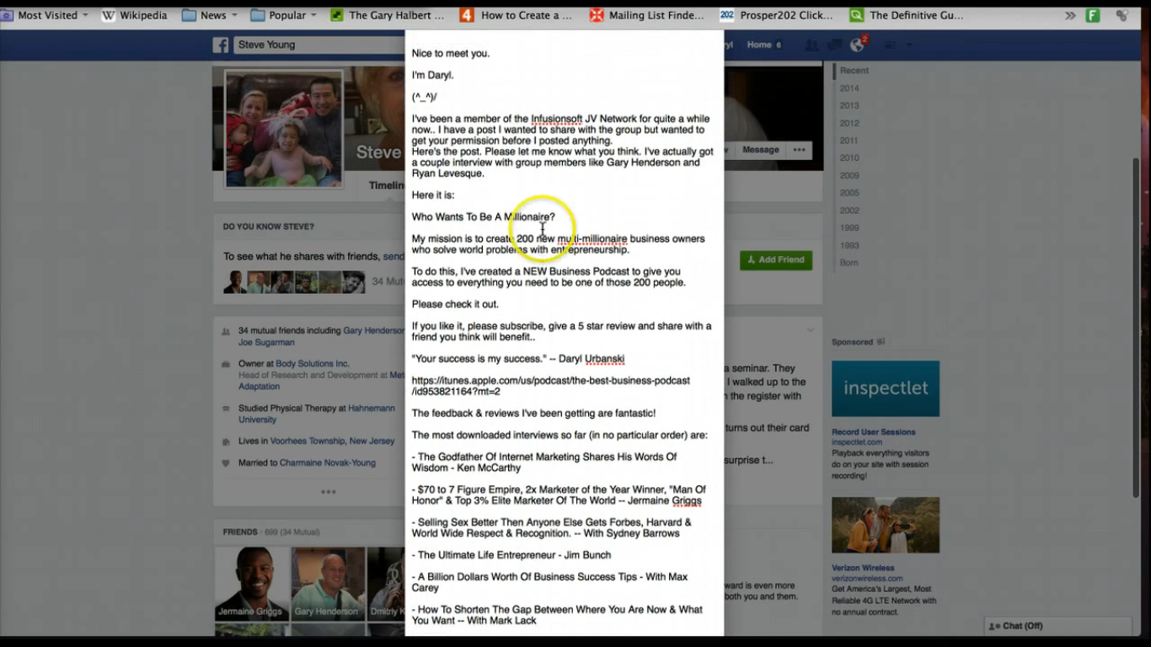Jump to Born in timeline
Screen dimensions: 1151x647
849,263
